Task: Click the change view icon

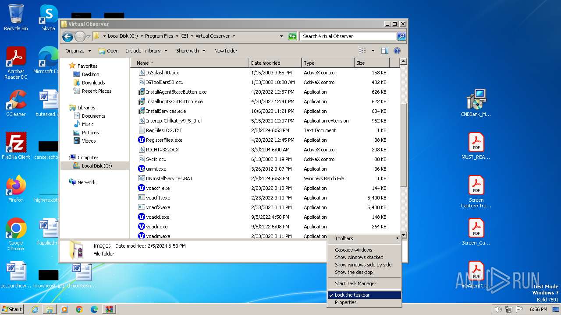Action: tap(362, 51)
